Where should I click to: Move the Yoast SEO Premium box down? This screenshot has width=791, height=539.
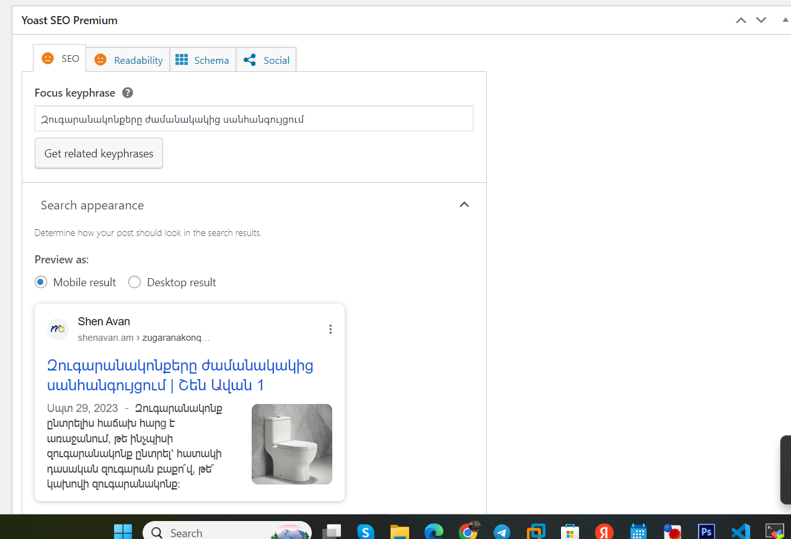[x=761, y=20]
